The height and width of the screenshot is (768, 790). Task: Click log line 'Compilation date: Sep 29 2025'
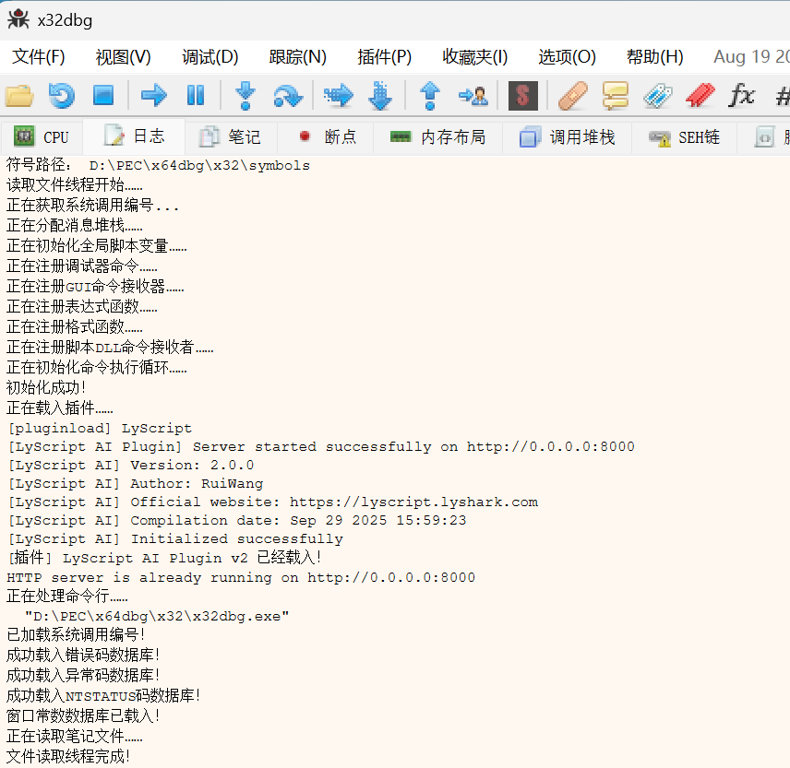coord(237,520)
